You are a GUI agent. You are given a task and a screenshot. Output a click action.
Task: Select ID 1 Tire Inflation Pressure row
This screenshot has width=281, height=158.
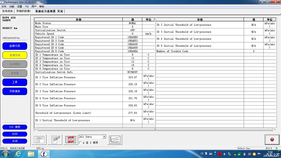[x=94, y=77]
